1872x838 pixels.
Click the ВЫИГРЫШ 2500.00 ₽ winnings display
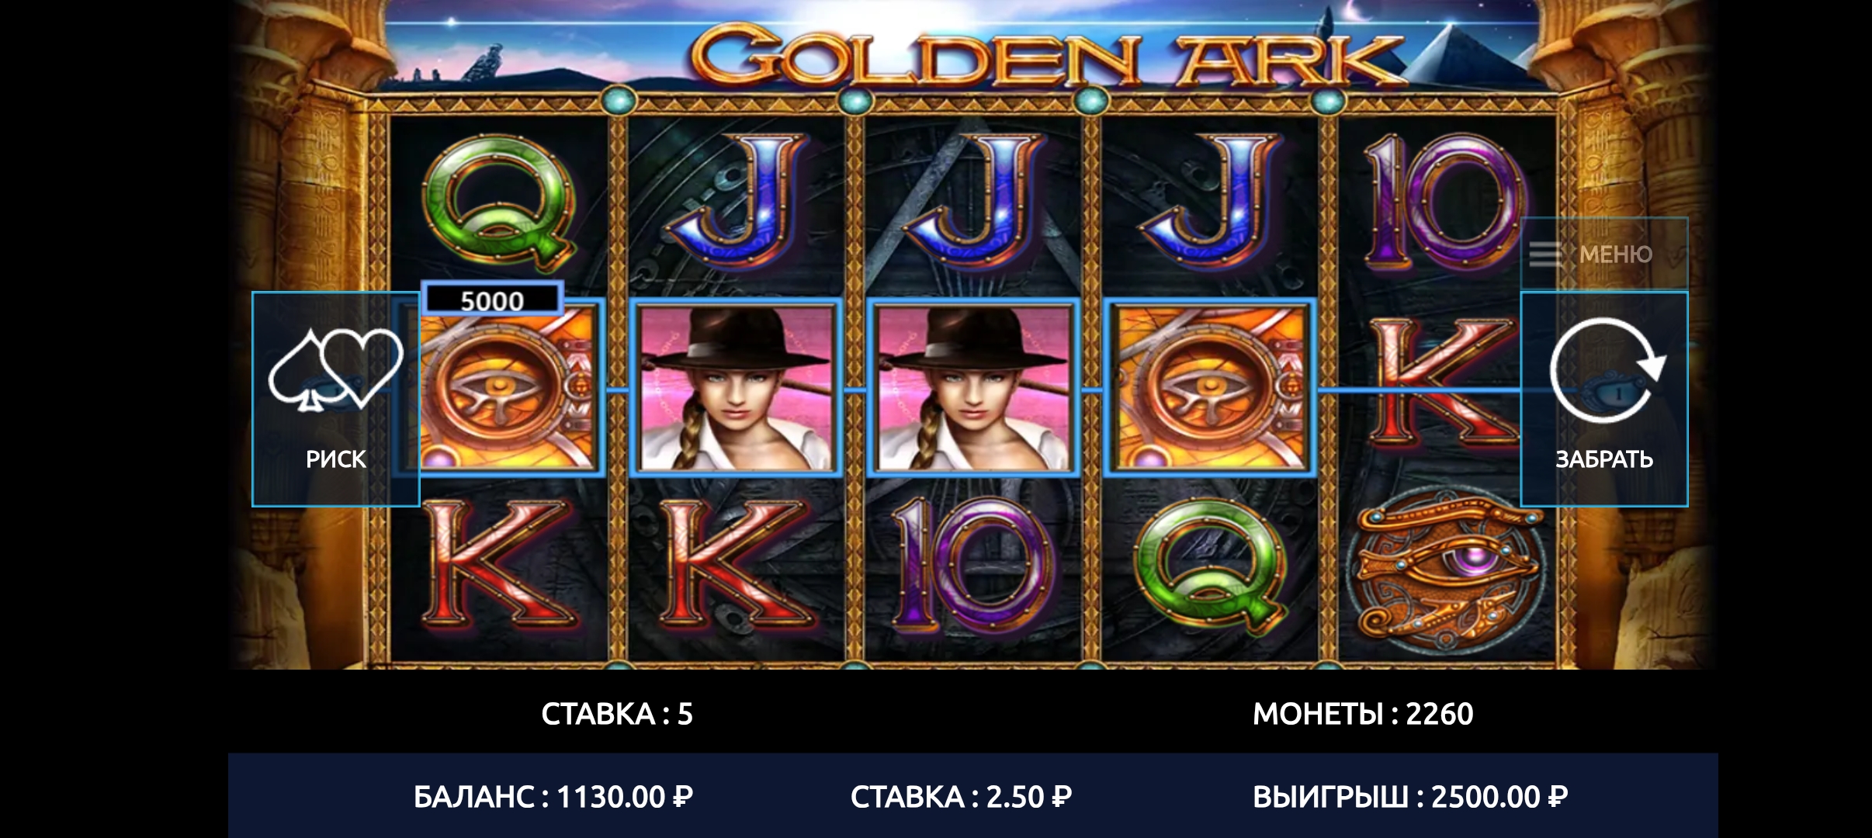click(x=1410, y=797)
